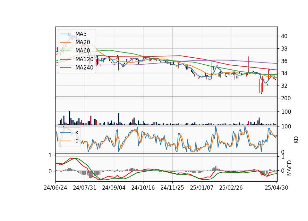Click the d line legend label
This screenshot has height=221, width=308.
pos(77,141)
